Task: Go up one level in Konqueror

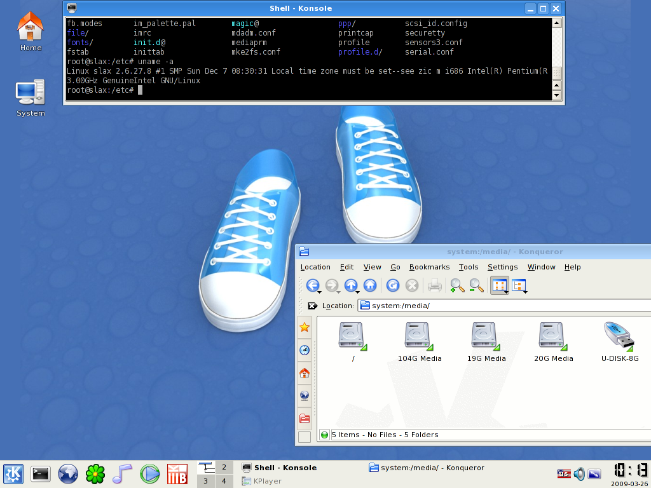Action: pos(350,285)
